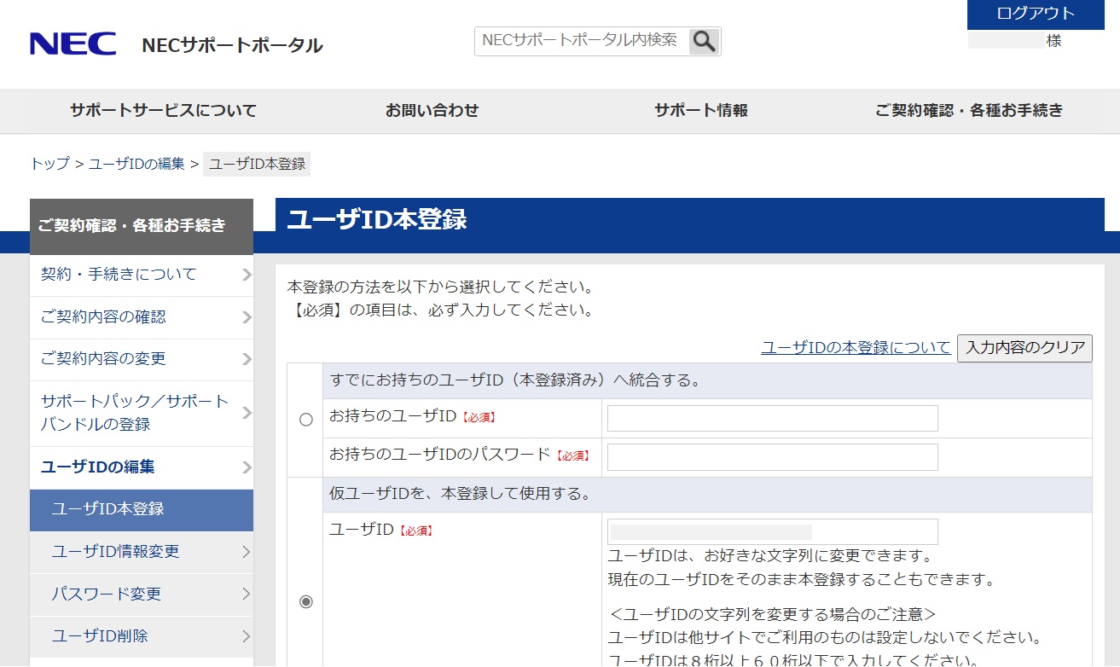Click the arrow next to ユーザIDの編集
1120x667 pixels.
click(x=246, y=467)
